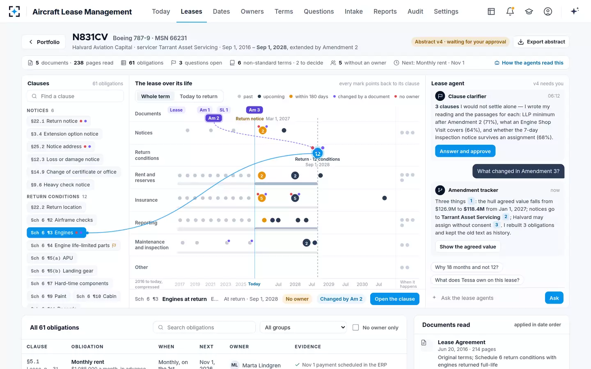Select Sch 6 ¶5(b) Landing gear clause

tap(62, 271)
